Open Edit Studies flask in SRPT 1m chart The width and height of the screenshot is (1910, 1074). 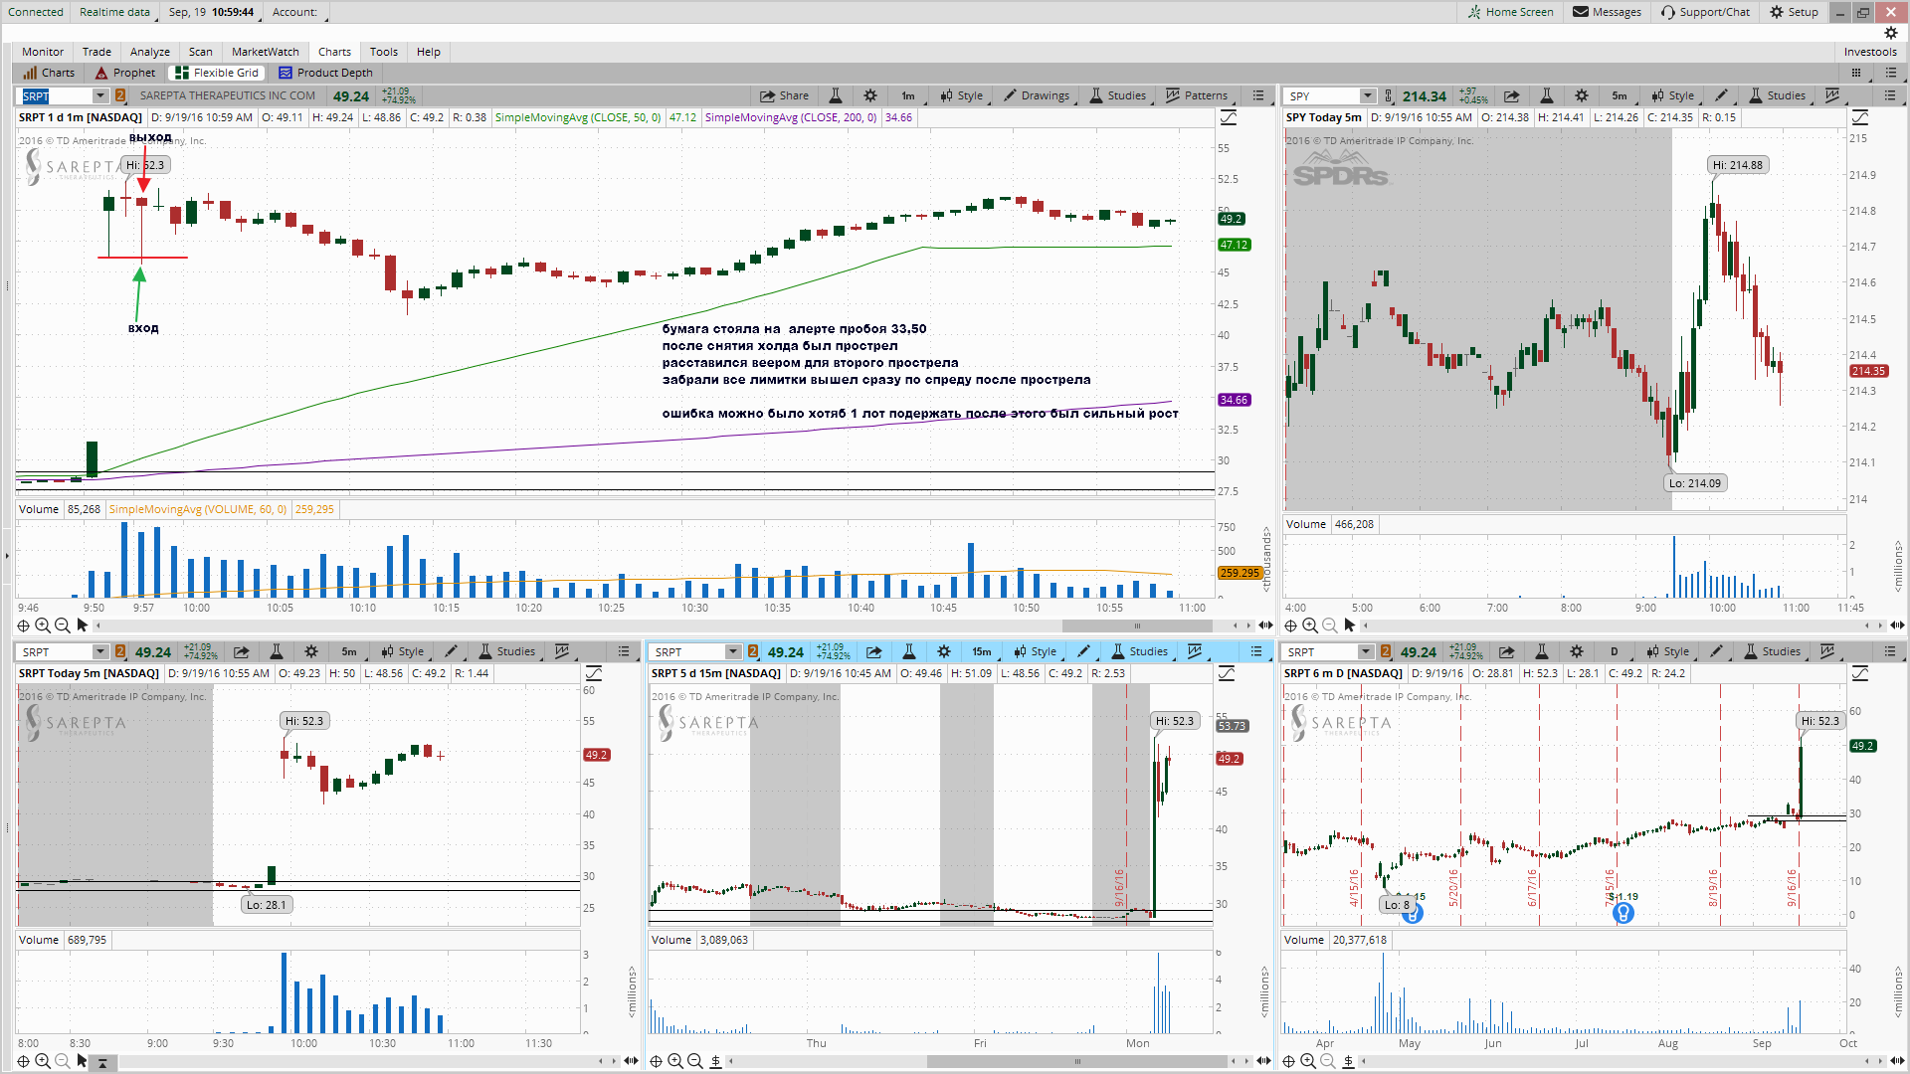point(836,95)
